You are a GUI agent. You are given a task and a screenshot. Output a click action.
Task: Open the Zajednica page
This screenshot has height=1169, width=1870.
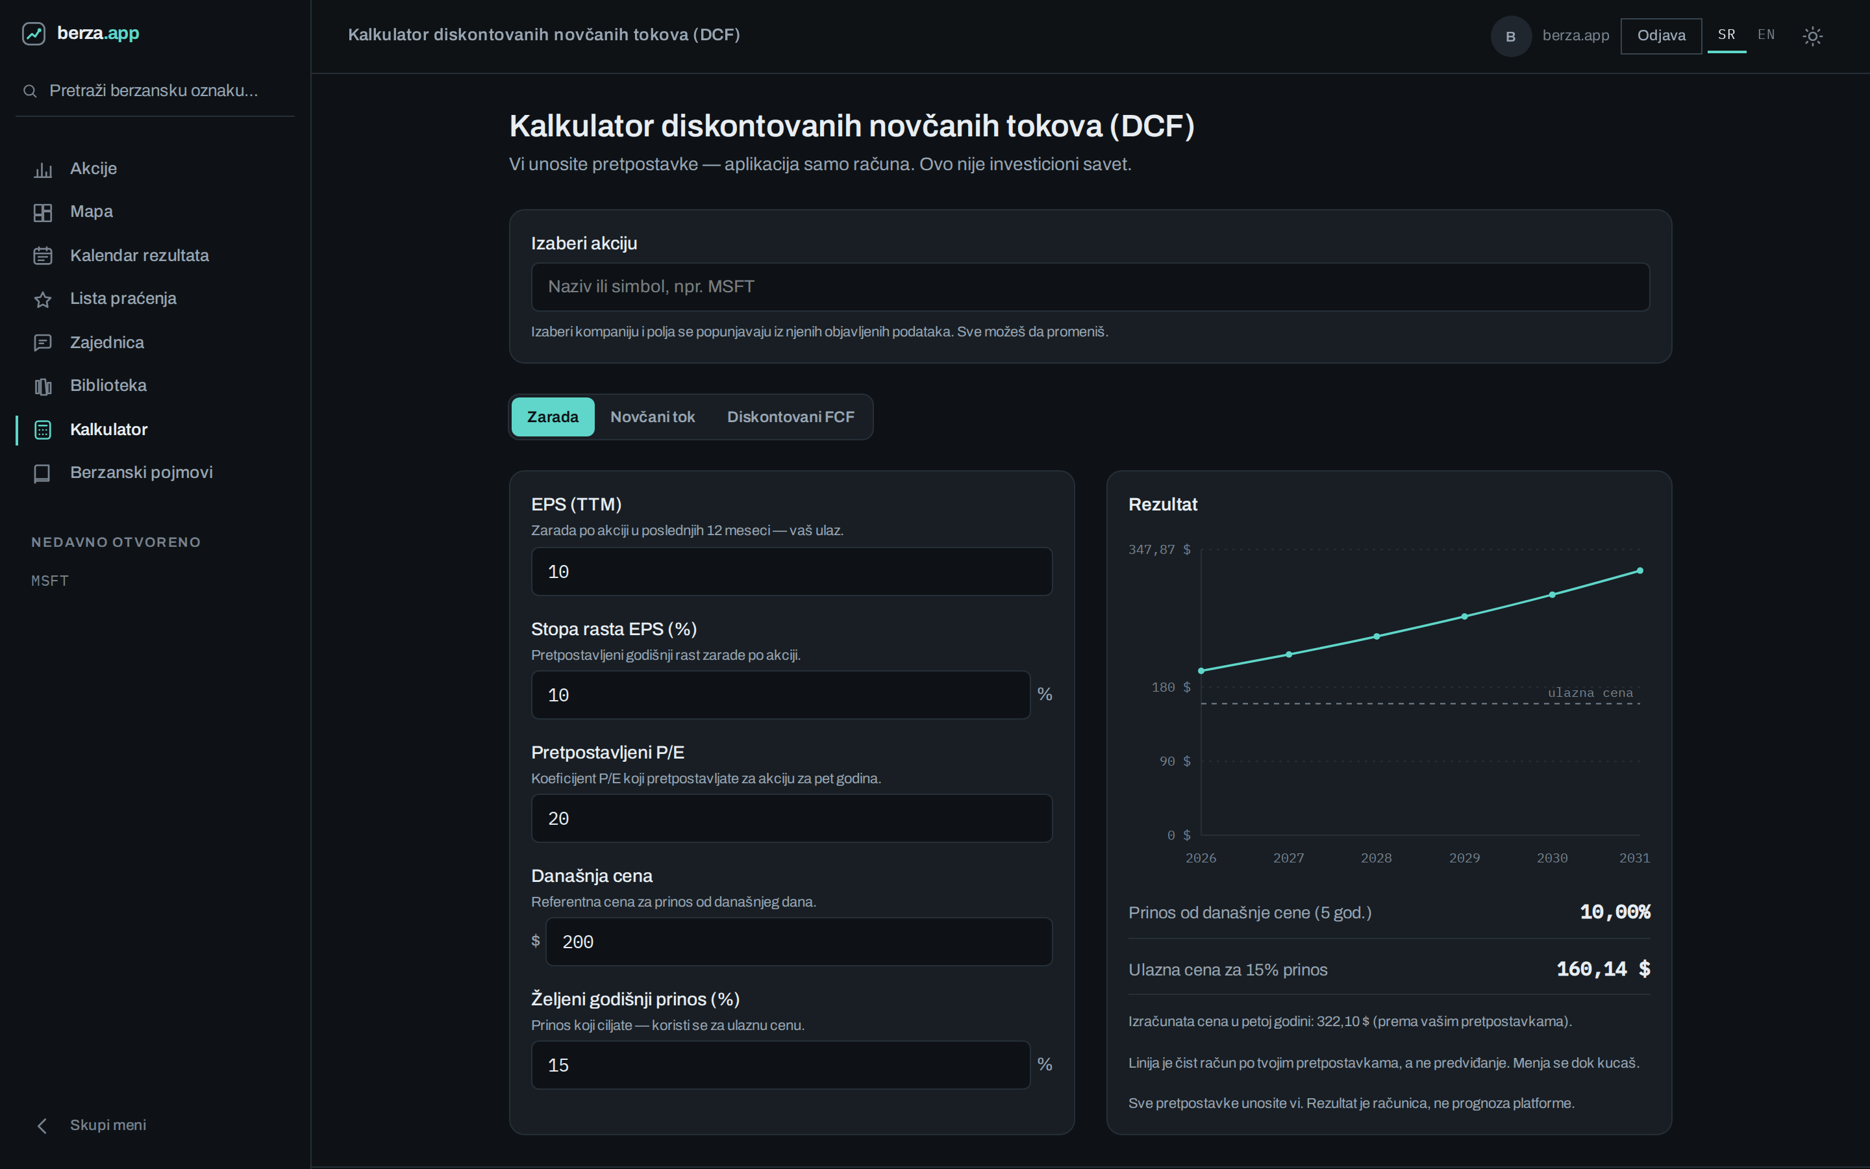(155, 342)
